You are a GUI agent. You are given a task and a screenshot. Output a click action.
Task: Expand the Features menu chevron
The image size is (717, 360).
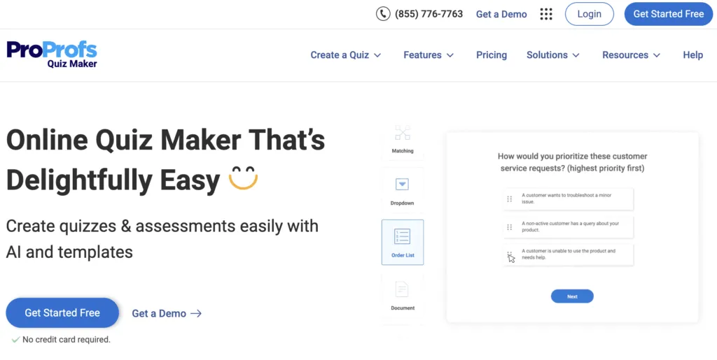pos(450,55)
